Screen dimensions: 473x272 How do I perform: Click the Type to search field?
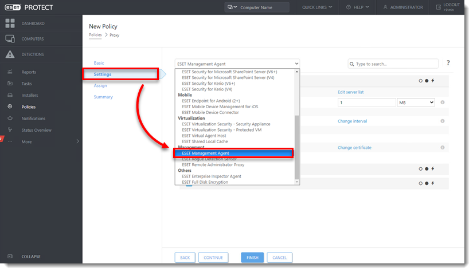coord(393,64)
